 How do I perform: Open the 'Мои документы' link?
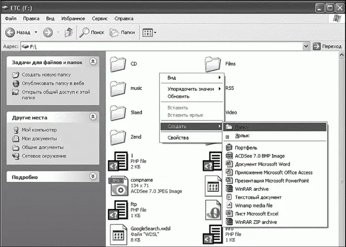coord(39,138)
